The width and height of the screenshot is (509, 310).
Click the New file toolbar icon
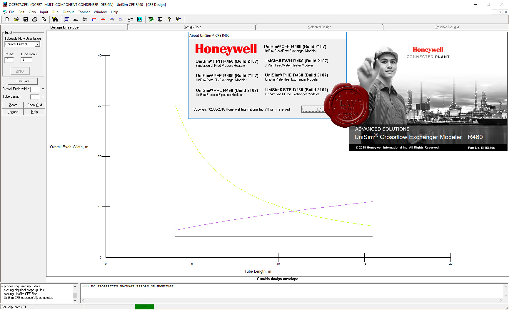7,19
